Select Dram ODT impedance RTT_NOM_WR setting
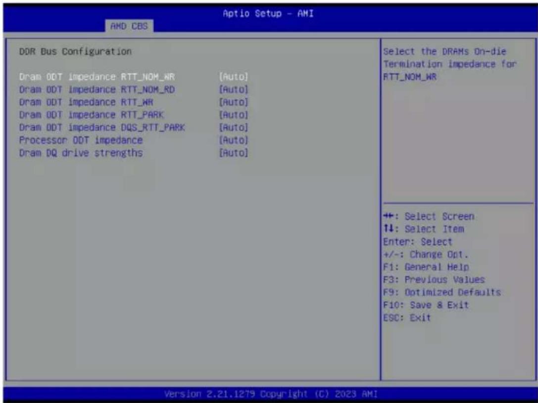The height and width of the screenshot is (403, 538). click(97, 77)
